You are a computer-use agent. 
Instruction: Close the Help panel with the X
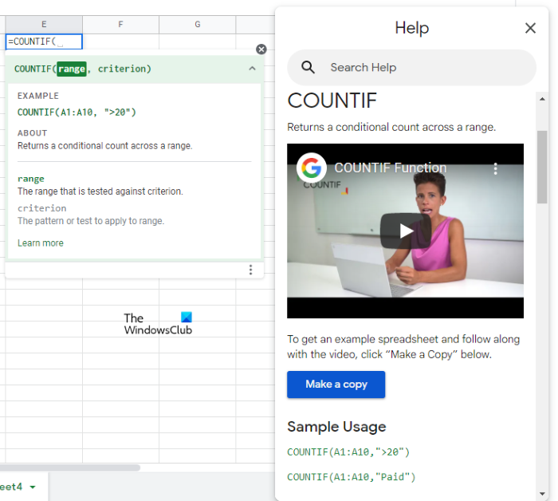[x=530, y=29]
